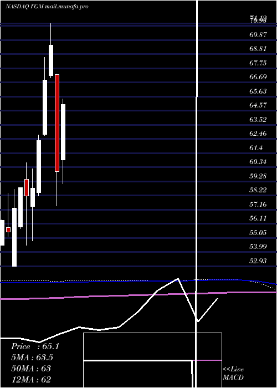Click the 62.46 price axis label
The width and height of the screenshot is (277, 388).
point(258,134)
